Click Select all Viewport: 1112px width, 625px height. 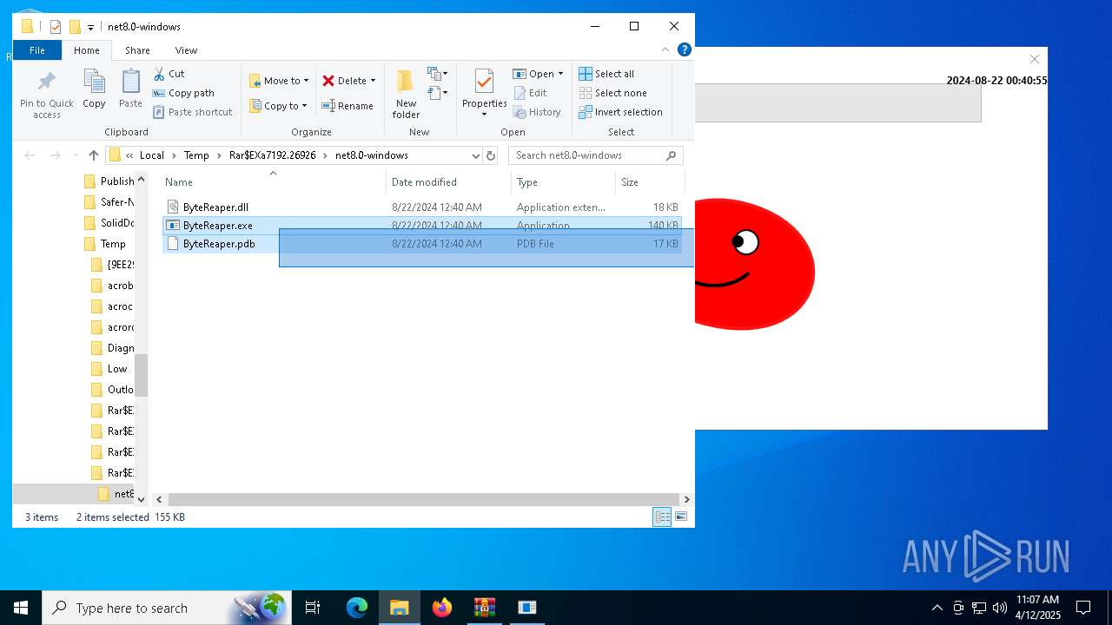(606, 74)
